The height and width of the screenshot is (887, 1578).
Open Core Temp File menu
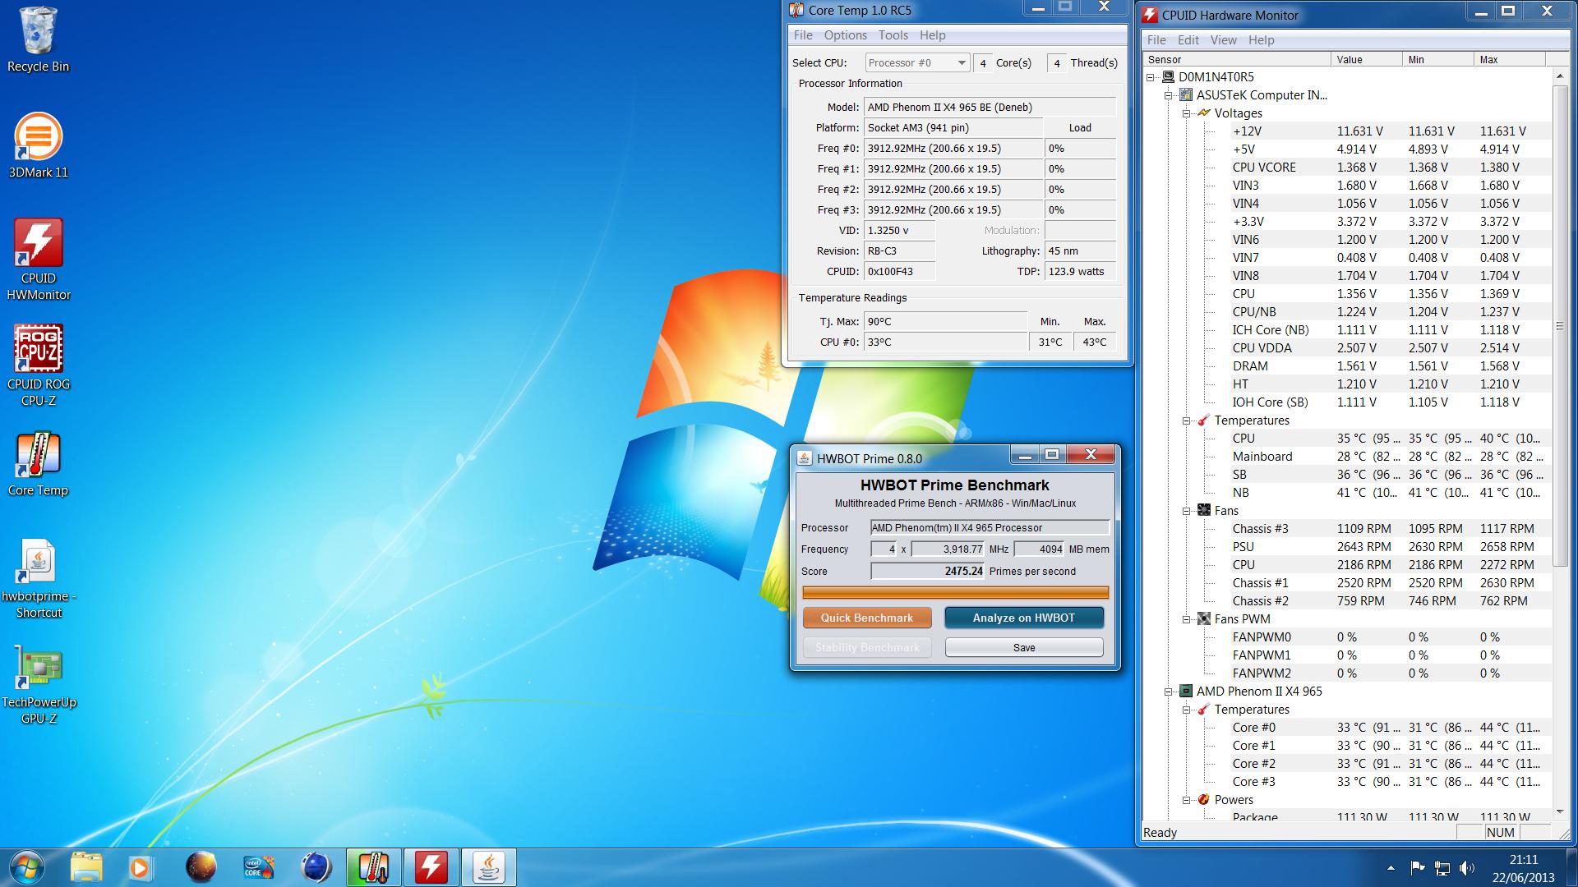(803, 35)
